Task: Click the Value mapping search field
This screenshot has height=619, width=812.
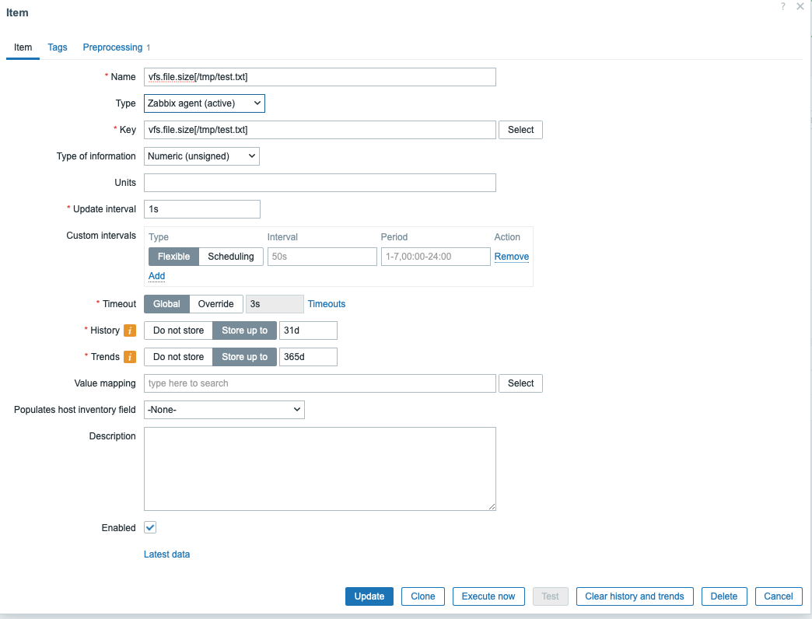Action: pyautogui.click(x=320, y=383)
